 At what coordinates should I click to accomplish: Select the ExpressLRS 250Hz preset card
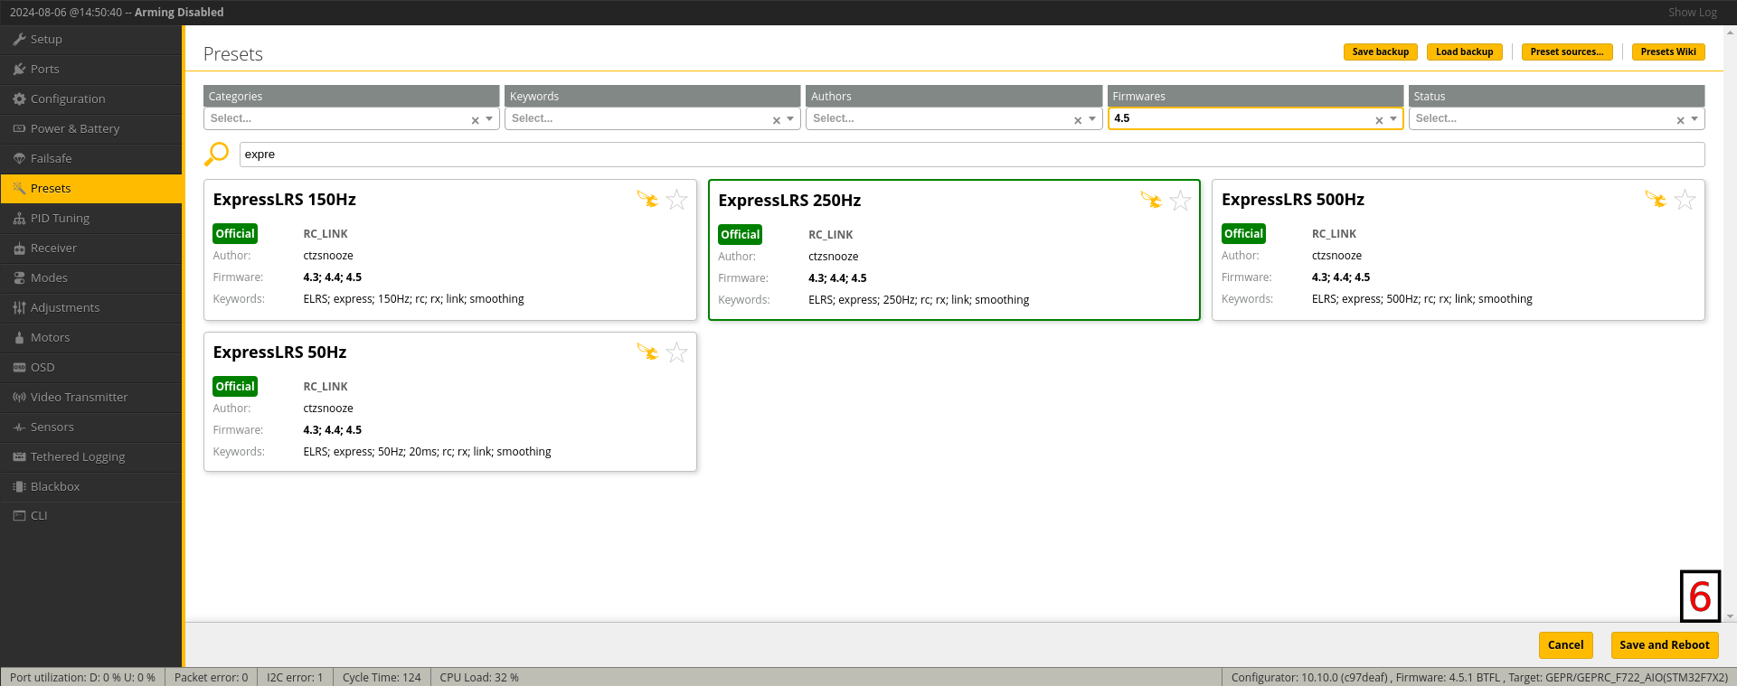(x=954, y=249)
